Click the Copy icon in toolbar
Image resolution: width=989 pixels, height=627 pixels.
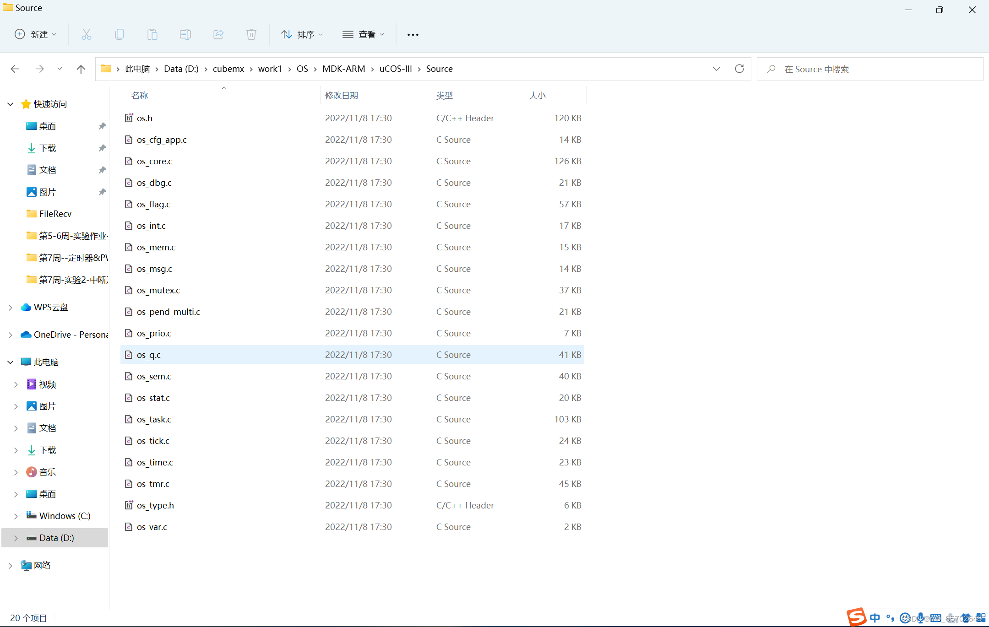[120, 34]
